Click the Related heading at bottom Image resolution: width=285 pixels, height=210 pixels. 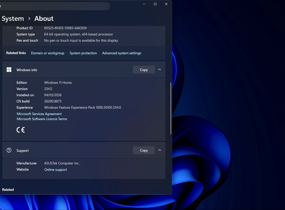click(x=8, y=190)
